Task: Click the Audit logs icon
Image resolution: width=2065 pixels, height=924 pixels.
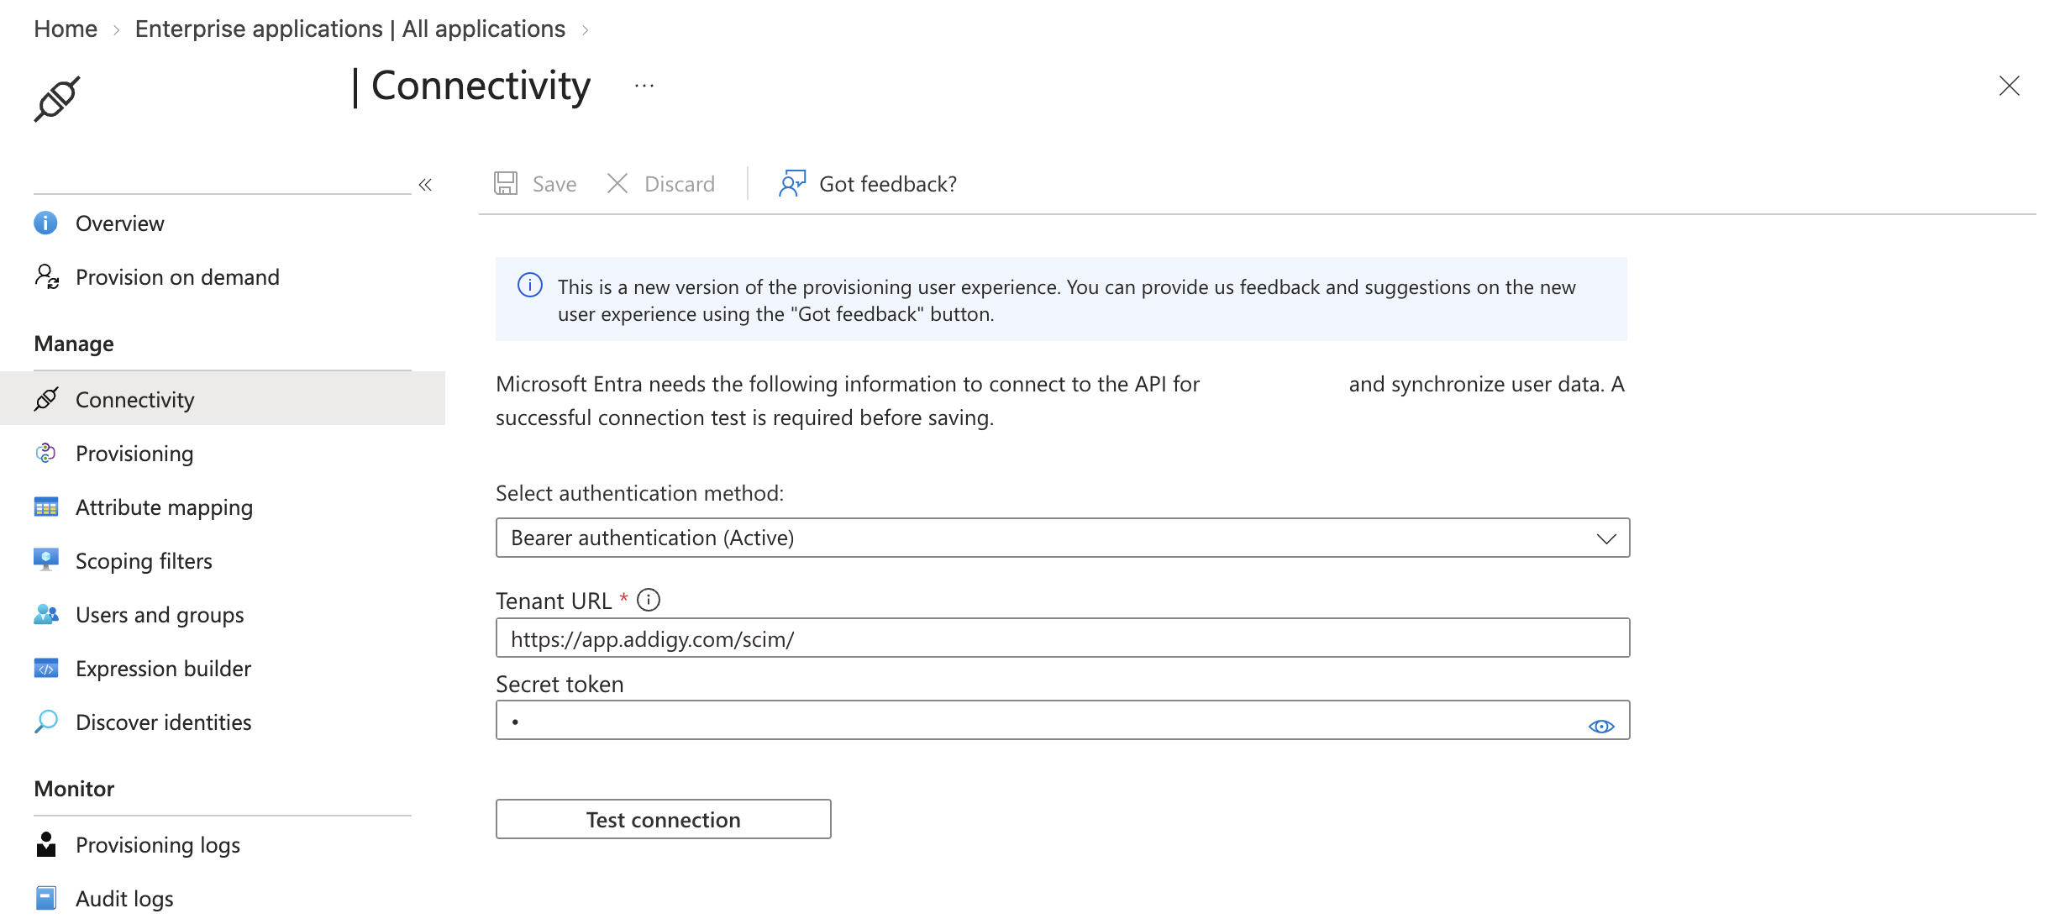Action: coord(46,898)
